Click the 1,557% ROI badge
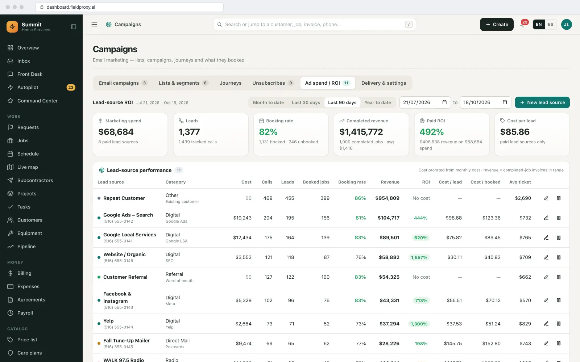 [419, 258]
